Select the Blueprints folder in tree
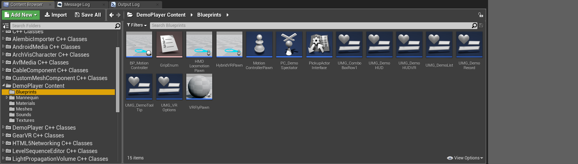Screen dimensions: 578x164 point(58,92)
